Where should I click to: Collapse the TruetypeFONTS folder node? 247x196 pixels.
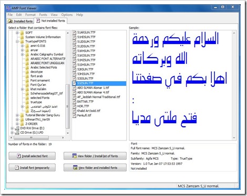[17, 41]
